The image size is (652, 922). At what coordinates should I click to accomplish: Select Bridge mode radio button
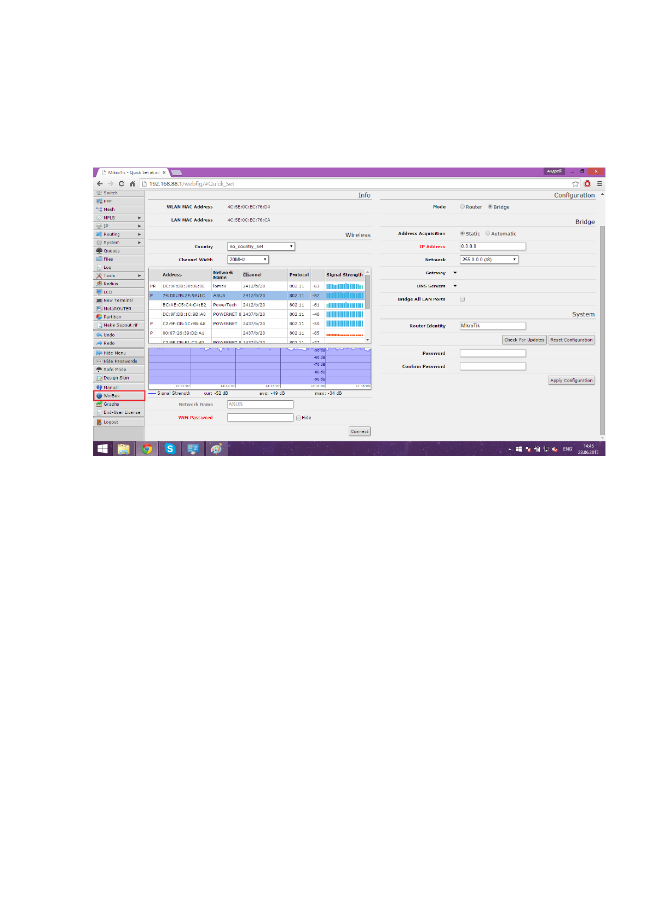[x=490, y=207]
